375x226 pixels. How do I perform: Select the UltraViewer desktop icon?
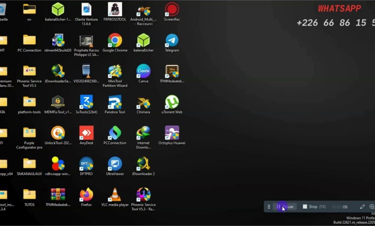tap(115, 164)
